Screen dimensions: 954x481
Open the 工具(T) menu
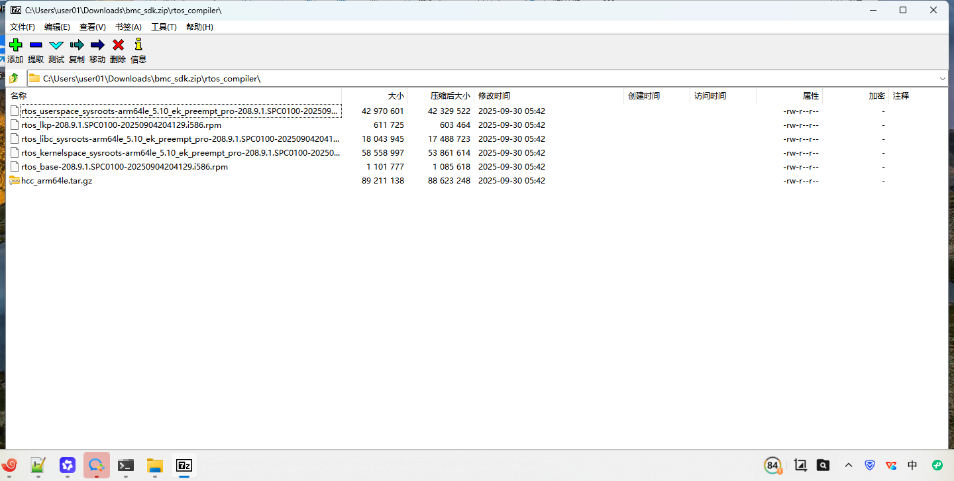[164, 27]
